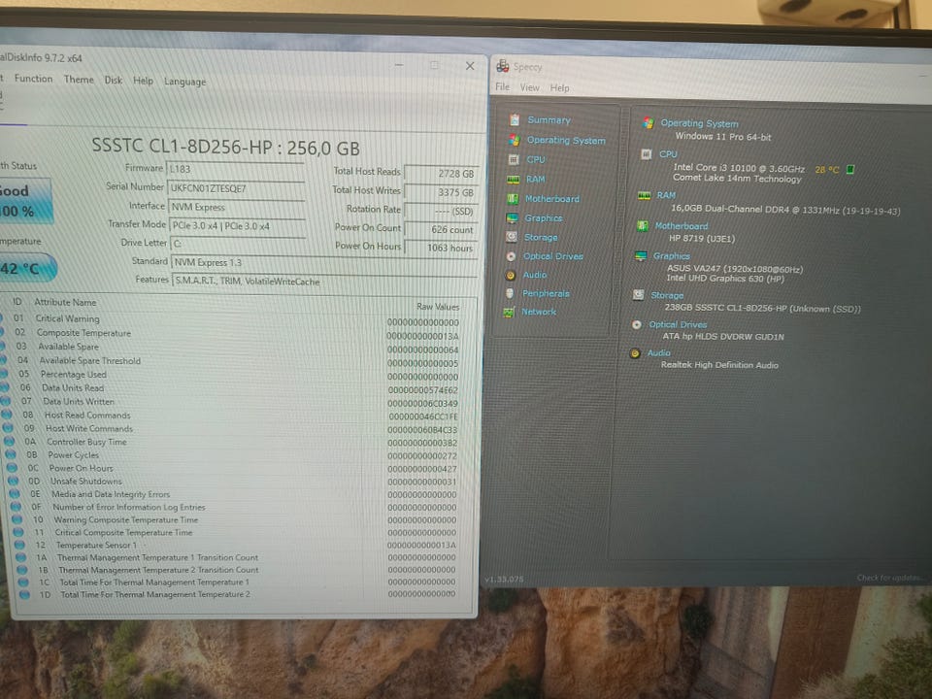Click the Optical Drives heading in summary pane
Image resolution: width=932 pixels, height=699 pixels.
tap(678, 324)
